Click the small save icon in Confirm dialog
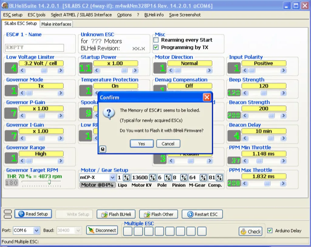Image resolution: width=311 pixels, height=247 pixels. coord(103,149)
